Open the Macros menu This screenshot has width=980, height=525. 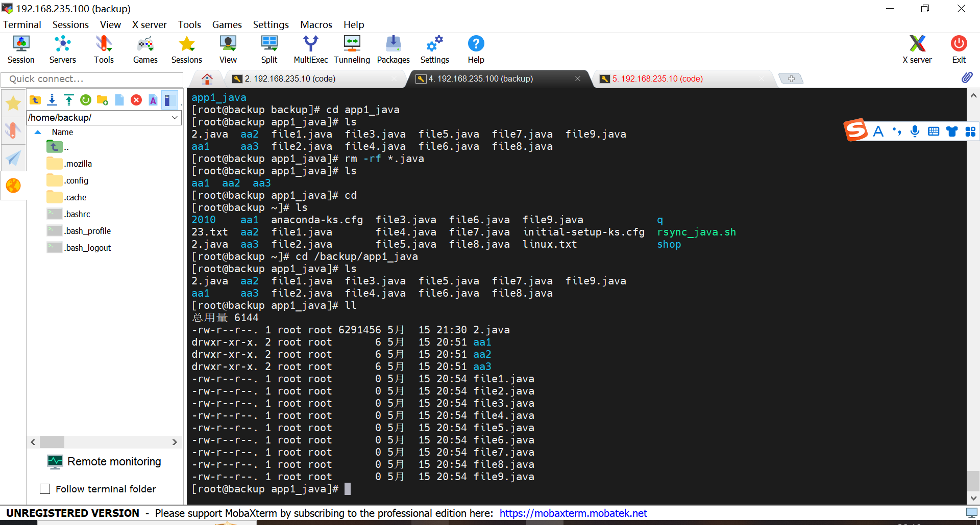[316, 24]
